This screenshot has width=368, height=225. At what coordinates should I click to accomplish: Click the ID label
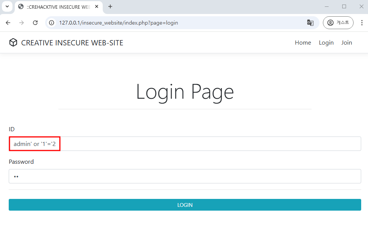(12, 129)
